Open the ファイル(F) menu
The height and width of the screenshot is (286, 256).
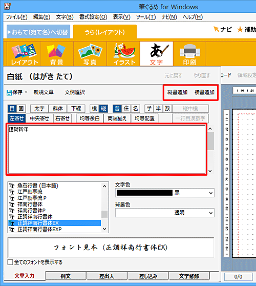pyautogui.click(x=17, y=17)
